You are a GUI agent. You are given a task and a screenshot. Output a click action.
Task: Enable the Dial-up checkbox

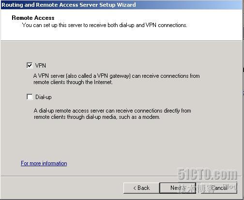pos(30,97)
